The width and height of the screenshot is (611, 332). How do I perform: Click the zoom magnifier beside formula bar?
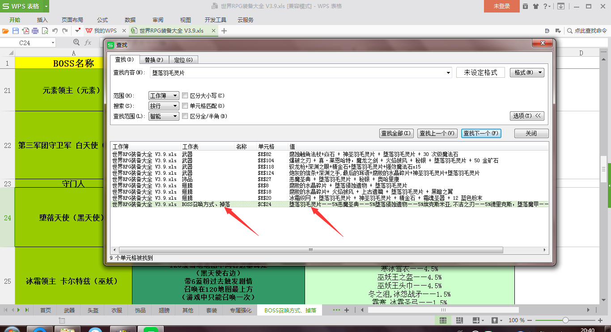(76, 42)
